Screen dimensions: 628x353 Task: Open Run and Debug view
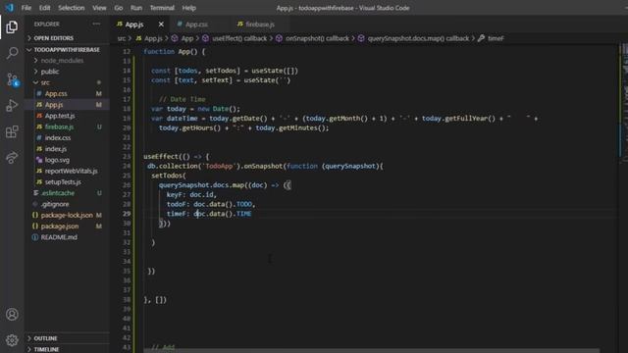12,106
